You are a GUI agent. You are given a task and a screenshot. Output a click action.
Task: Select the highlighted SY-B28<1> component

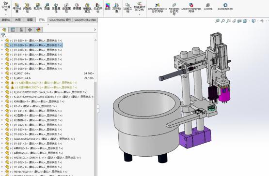(34, 45)
